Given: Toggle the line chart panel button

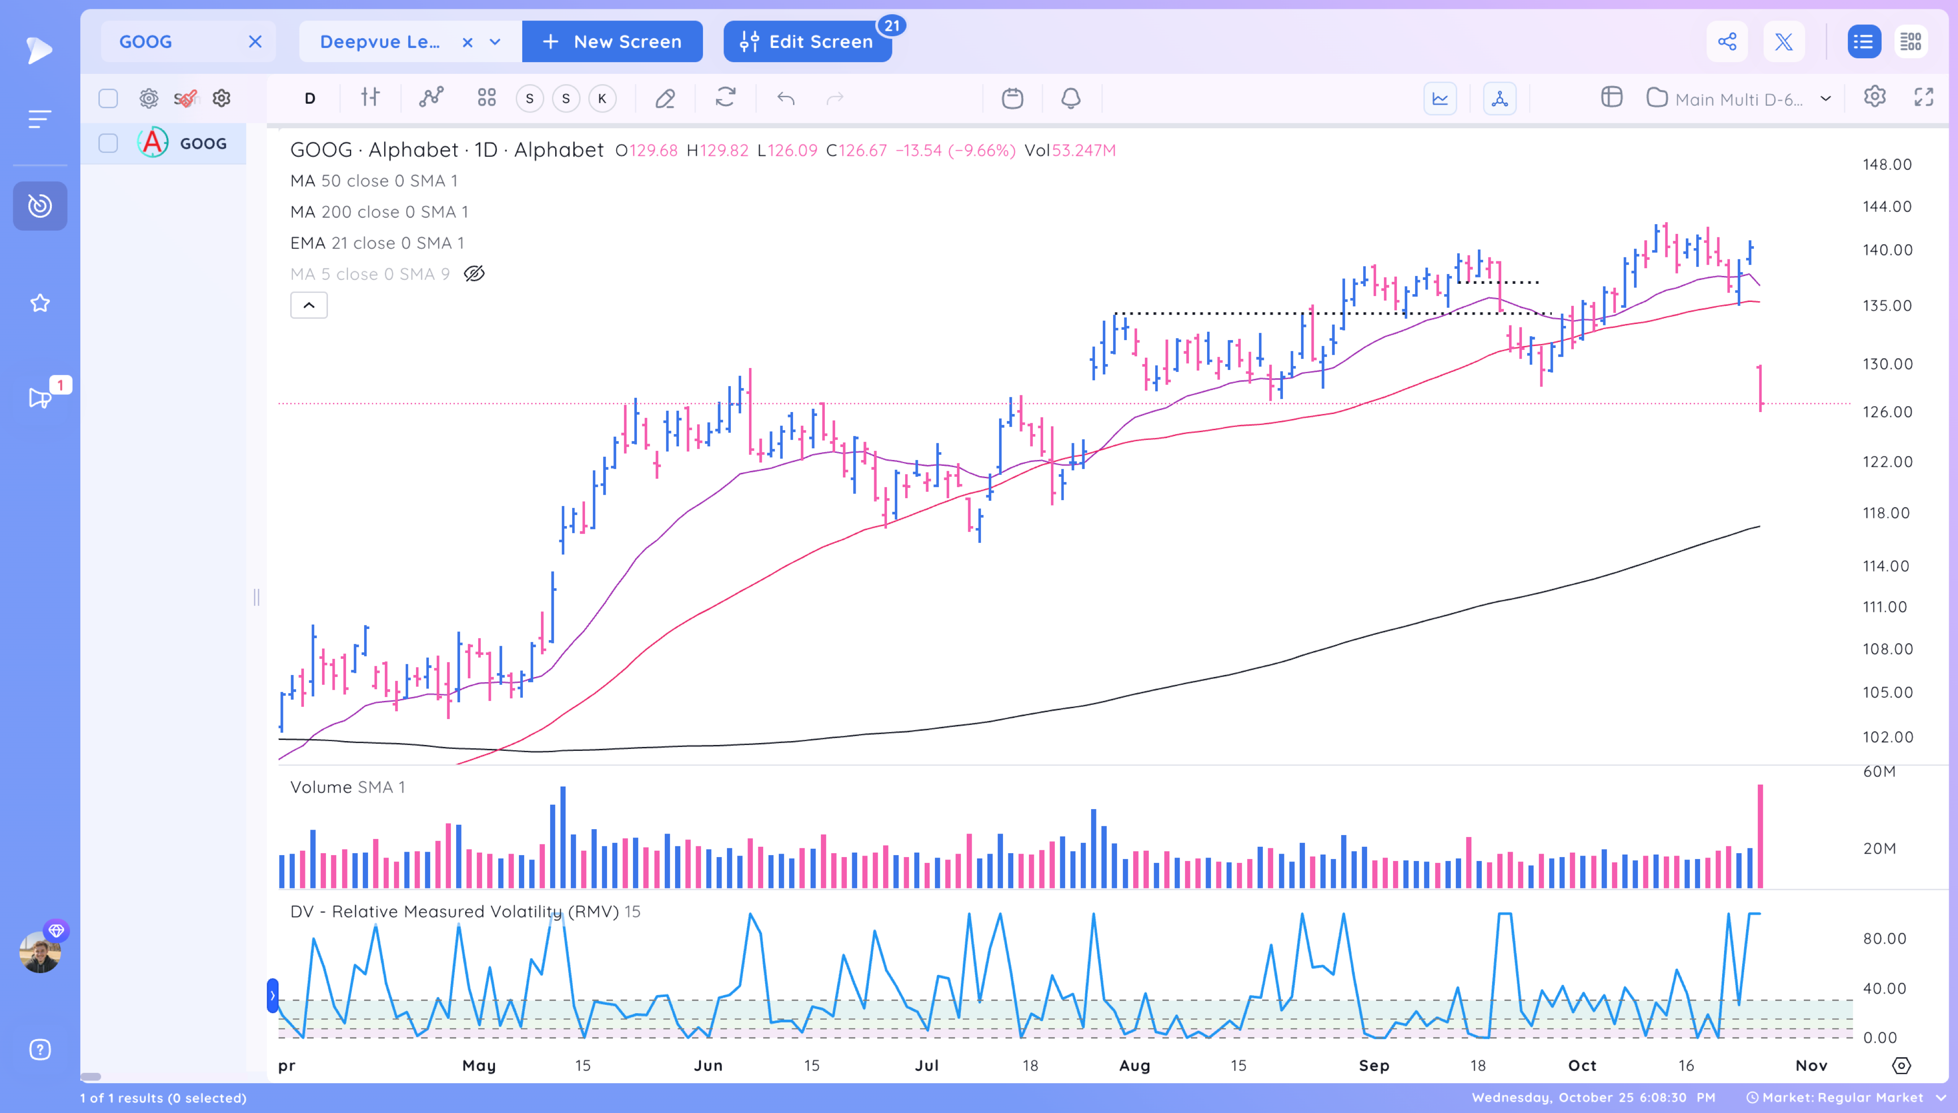Looking at the screenshot, I should (1440, 98).
